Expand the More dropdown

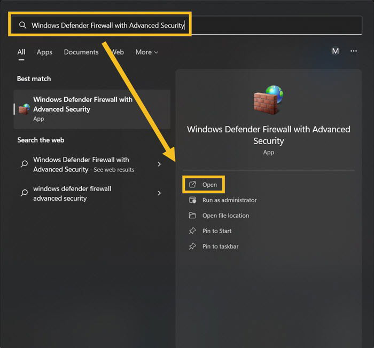tap(147, 52)
